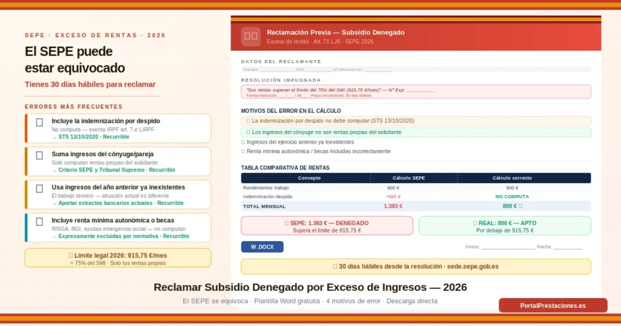Download the W .DOCX template
This screenshot has width=621, height=326.
click(262, 247)
